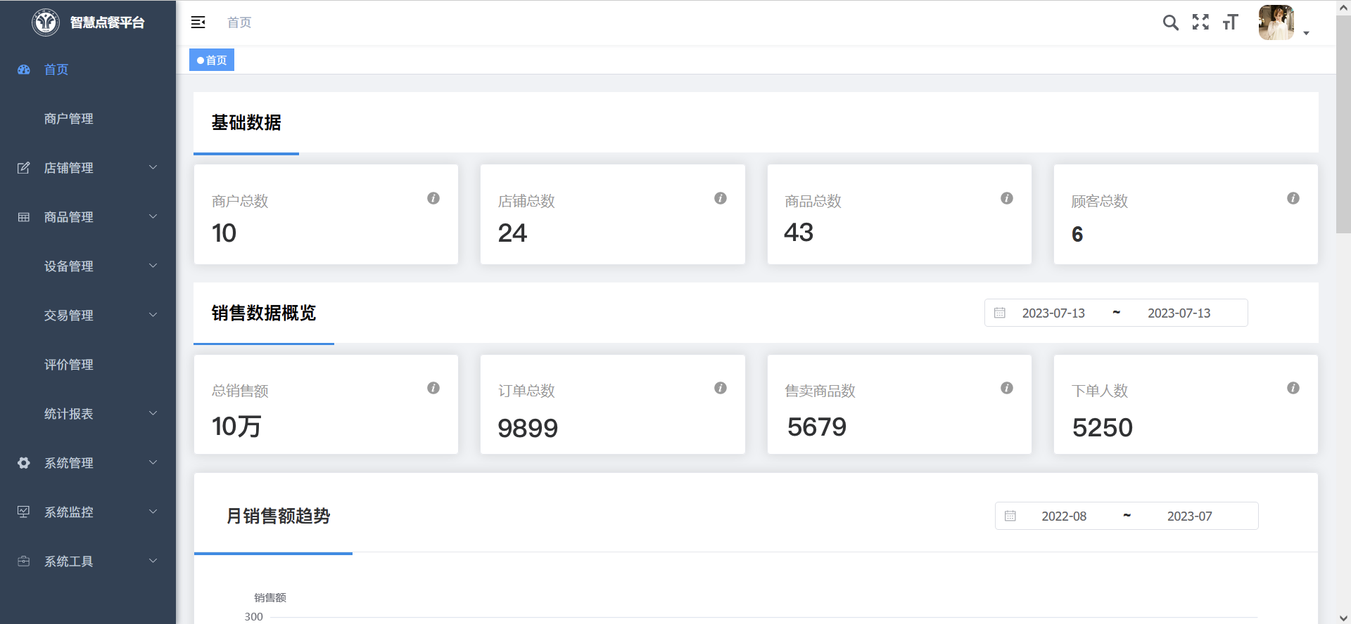Viewport: 1351px width, 624px height.
Task: Click info icon on 订单总数 card
Action: tap(721, 388)
